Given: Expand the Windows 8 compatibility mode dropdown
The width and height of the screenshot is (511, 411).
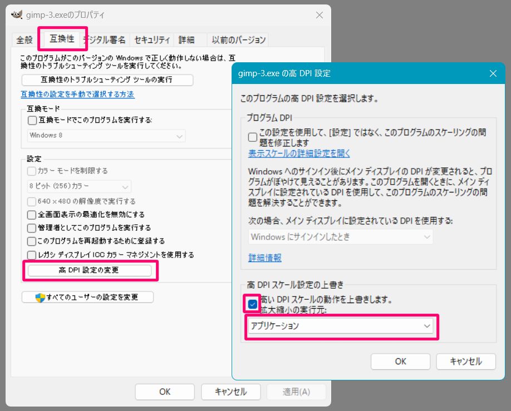Looking at the screenshot, I should (x=106, y=136).
